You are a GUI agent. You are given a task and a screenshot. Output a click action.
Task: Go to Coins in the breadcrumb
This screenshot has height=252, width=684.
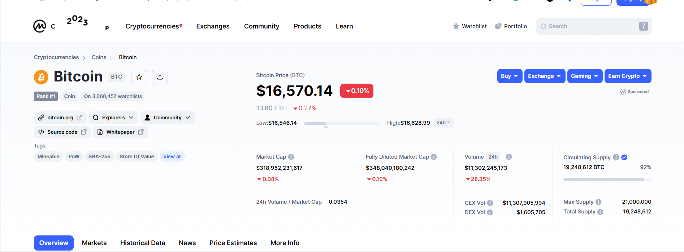[99, 57]
